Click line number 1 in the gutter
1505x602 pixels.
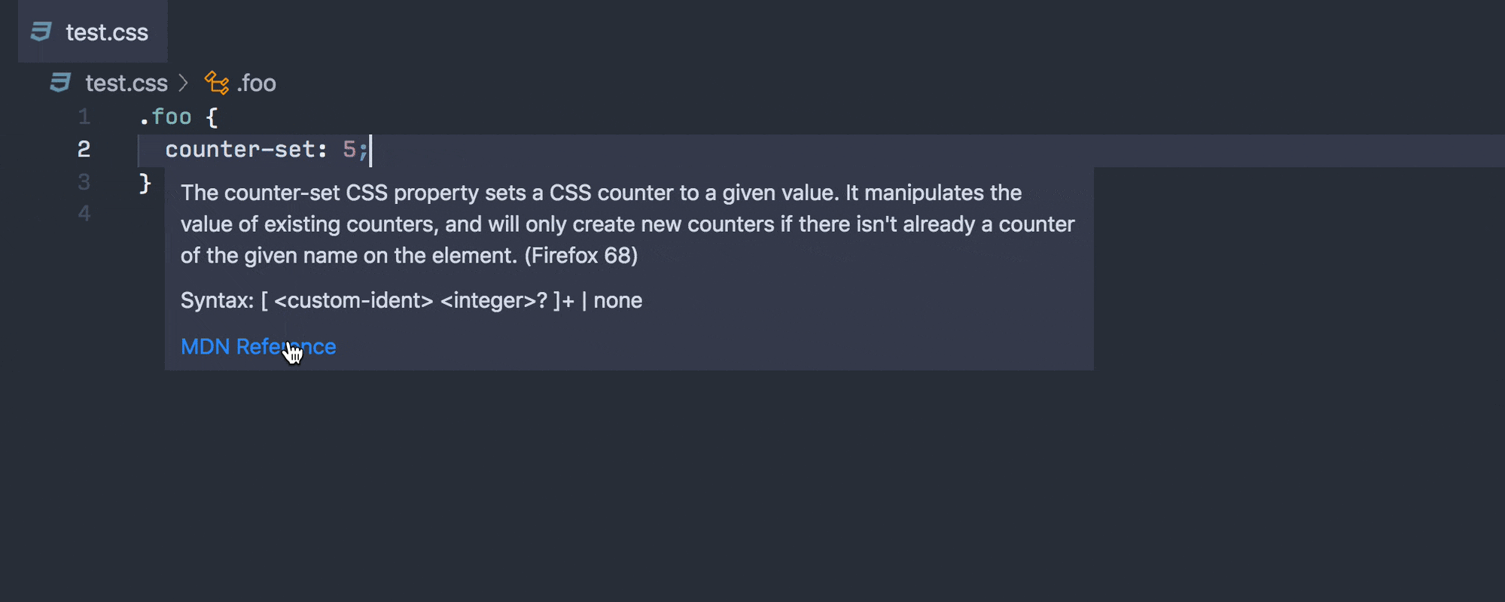point(84,117)
